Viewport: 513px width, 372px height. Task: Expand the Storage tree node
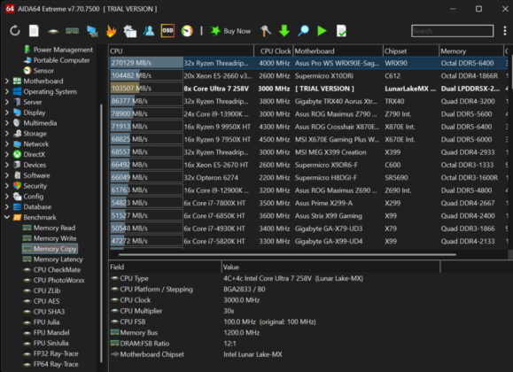click(x=7, y=134)
